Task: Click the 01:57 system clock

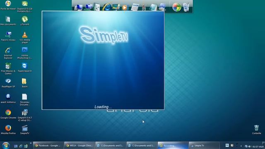Action: tap(255, 147)
